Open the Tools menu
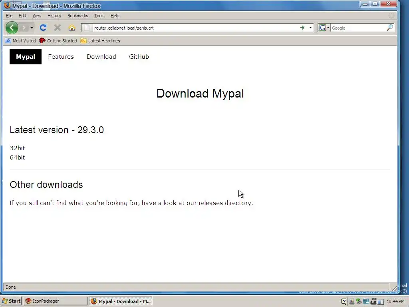The image size is (409, 307). [99, 16]
